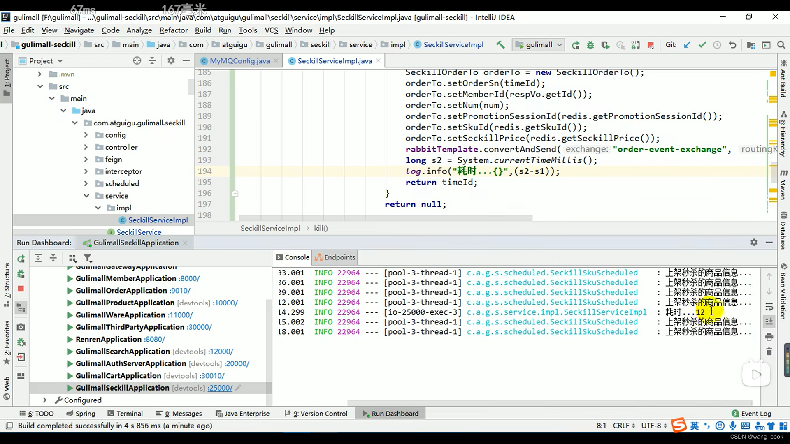Viewport: 790px width, 444px height.
Task: Rerun application in Run Dashboard
Action: coord(21,259)
